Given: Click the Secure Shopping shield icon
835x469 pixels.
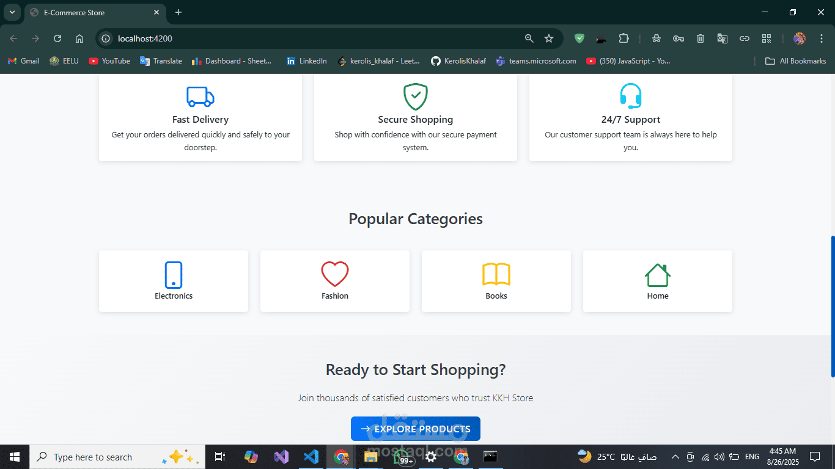Looking at the screenshot, I should click(416, 96).
